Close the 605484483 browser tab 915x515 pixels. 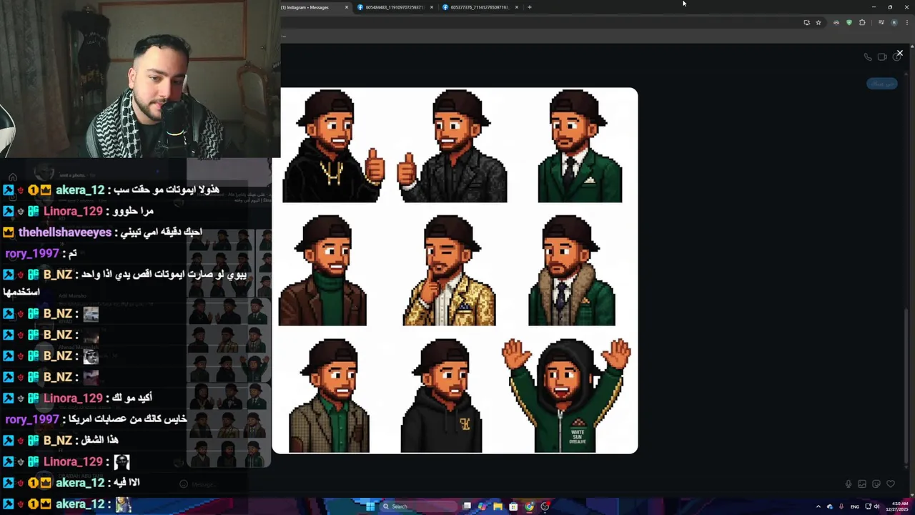coord(431,7)
